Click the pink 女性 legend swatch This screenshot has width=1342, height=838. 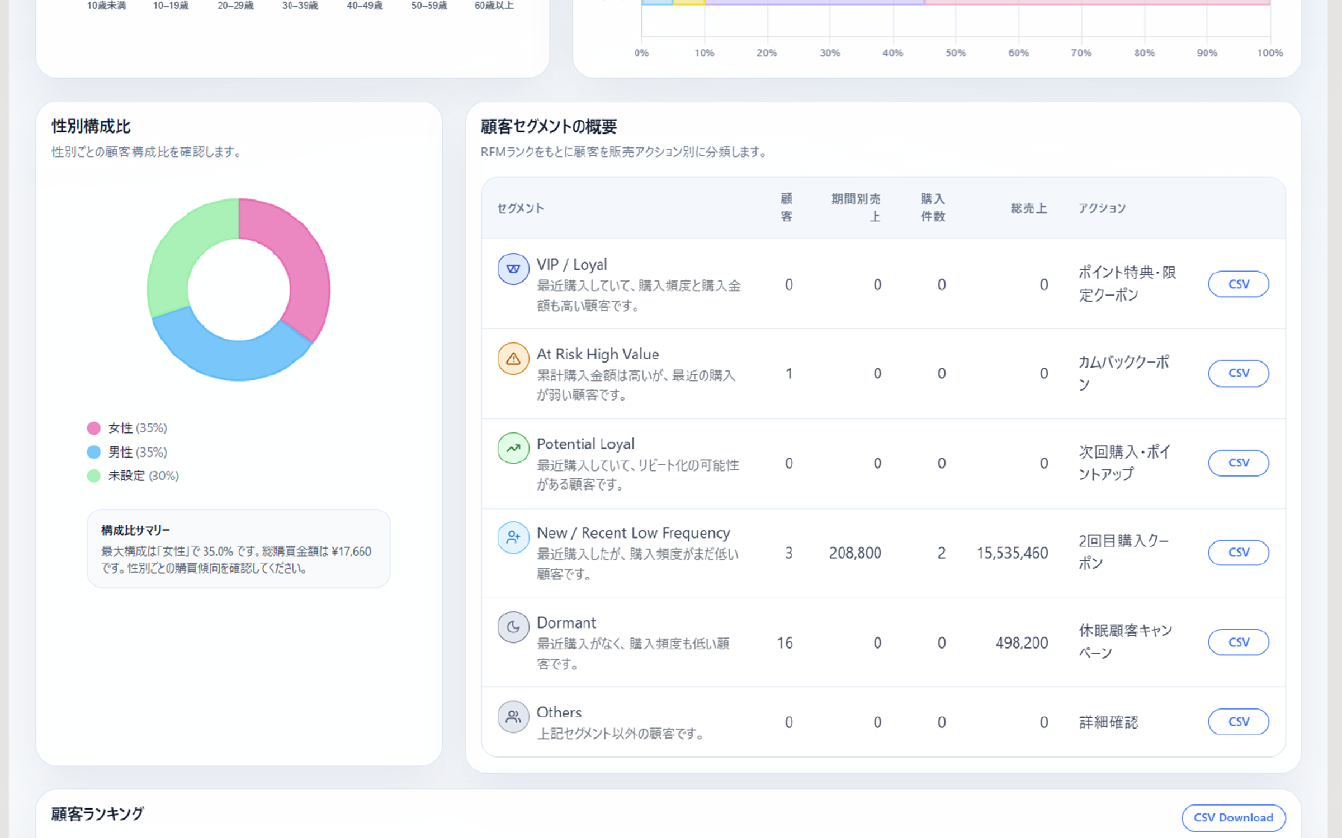click(x=93, y=428)
